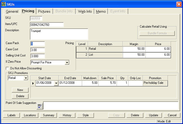Open the Start Date calendar dropdown

[x=56, y=83]
